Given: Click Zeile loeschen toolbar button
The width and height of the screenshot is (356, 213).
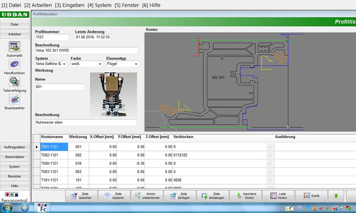Looking at the screenshot, I should pyautogui.click(x=81, y=196).
